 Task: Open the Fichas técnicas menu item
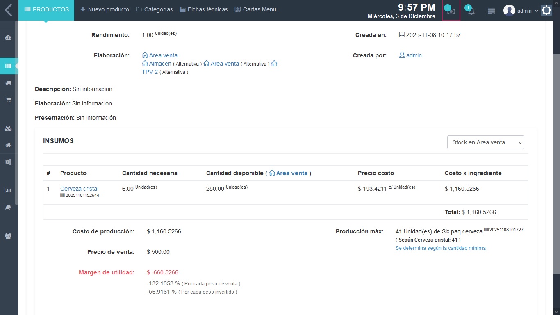coord(203,9)
